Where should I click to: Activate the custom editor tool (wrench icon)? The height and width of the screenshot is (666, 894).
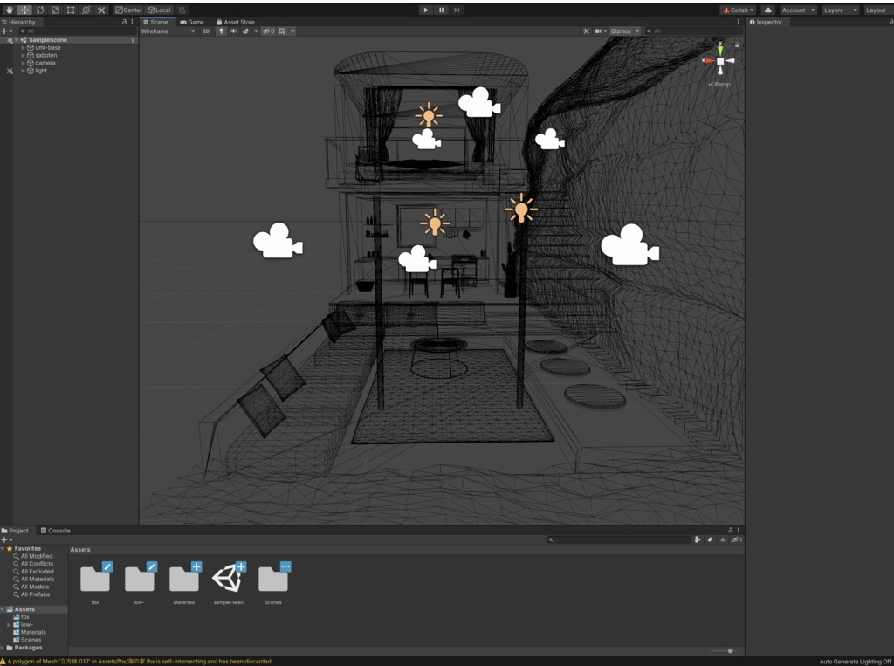[100, 10]
